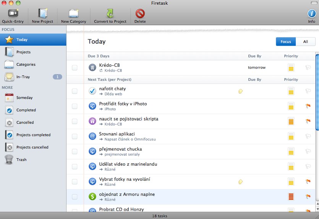Select the Focus tab

(286, 42)
